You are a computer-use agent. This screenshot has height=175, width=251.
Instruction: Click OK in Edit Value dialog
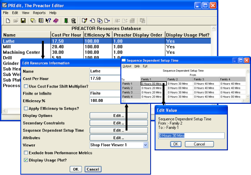pos(176,144)
